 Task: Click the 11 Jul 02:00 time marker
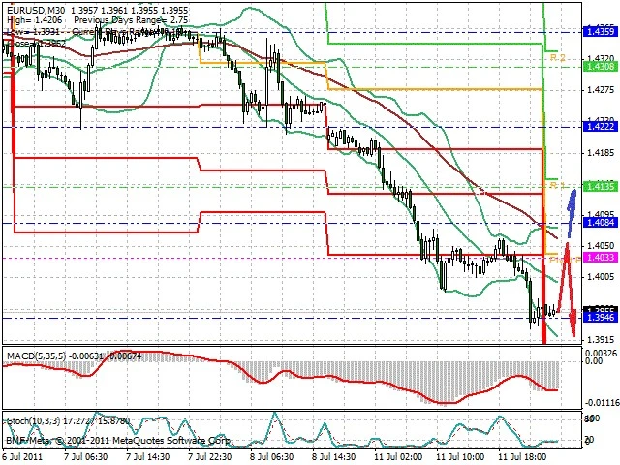(x=398, y=456)
